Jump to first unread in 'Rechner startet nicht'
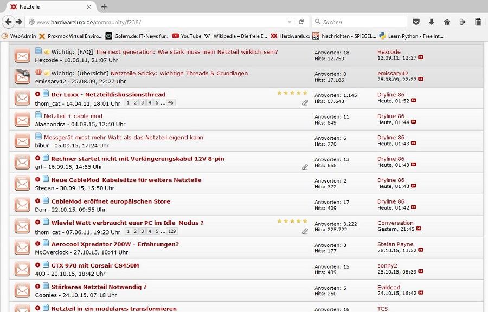Screen dimensions: 488x312 pyautogui.click(x=37, y=158)
